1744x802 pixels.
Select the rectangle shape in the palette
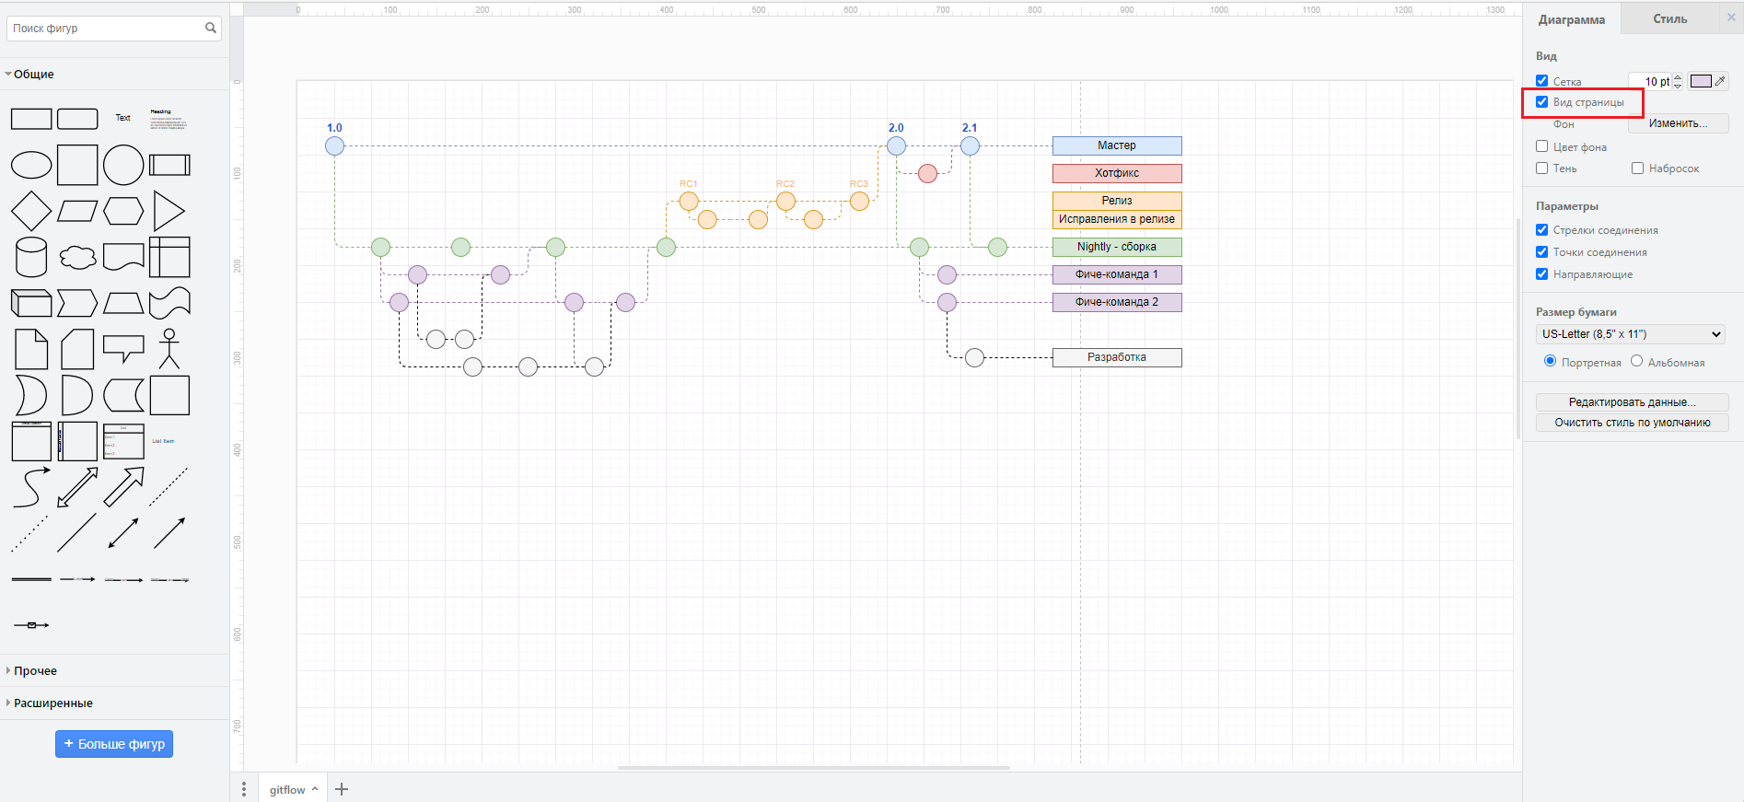31,119
